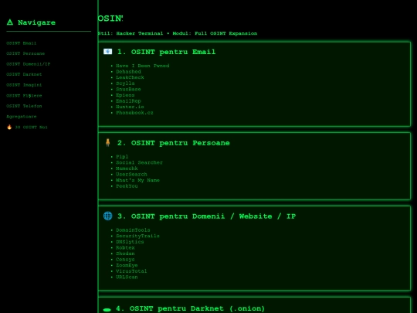This screenshot has width=417, height=313.
Task: Open the OSINT Email navigation link
Action: tap(22, 43)
